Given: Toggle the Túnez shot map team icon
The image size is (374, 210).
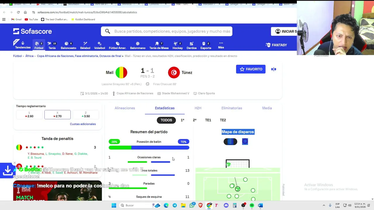Looking at the screenshot, I should (x=245, y=141).
